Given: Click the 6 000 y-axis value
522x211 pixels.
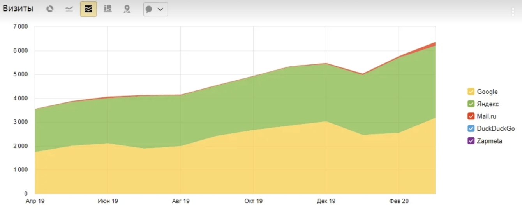Looking at the screenshot, I should click(x=20, y=51).
